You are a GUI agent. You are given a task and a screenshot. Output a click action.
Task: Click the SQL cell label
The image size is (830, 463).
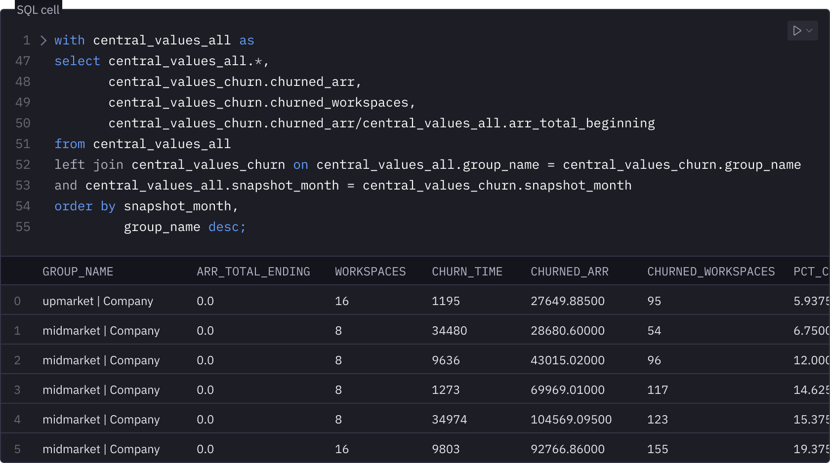click(38, 9)
